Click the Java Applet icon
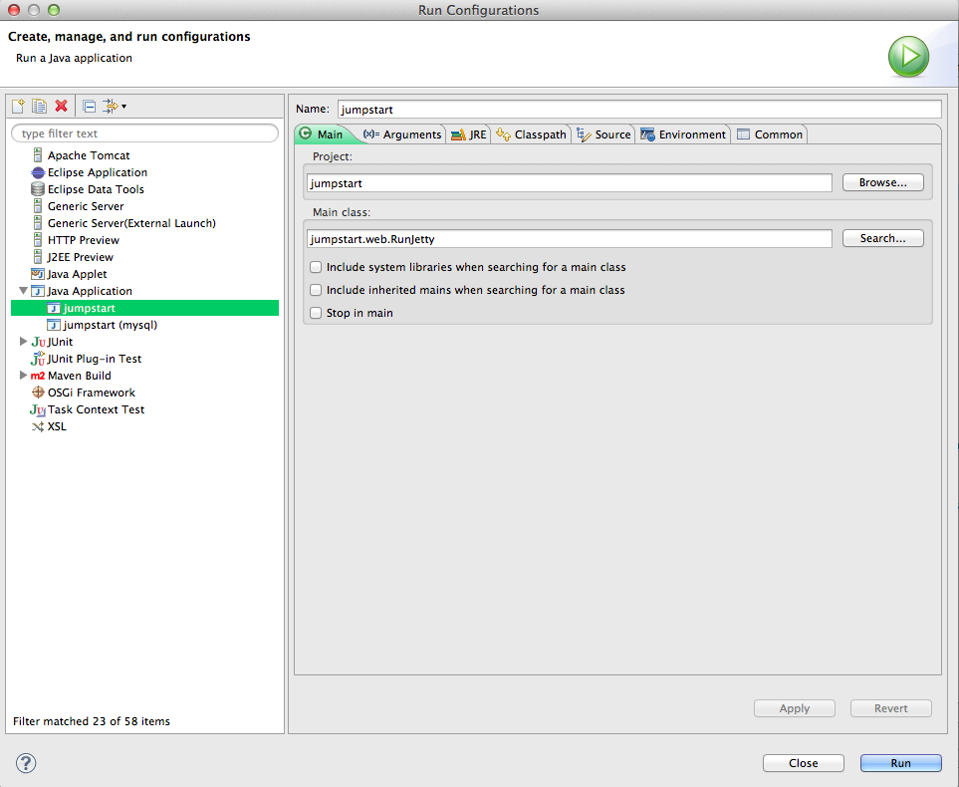Screen dimensions: 959x787 38,274
